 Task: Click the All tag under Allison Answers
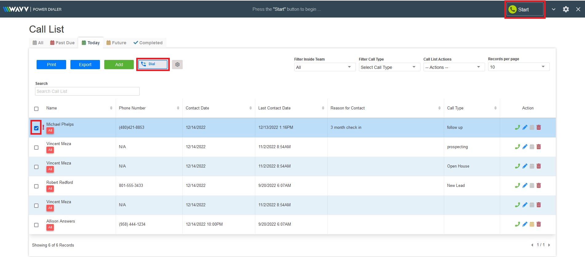[x=50, y=227]
